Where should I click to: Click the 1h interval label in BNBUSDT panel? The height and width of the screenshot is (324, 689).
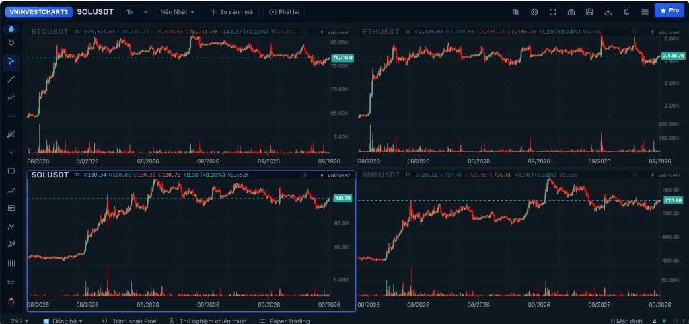(x=407, y=175)
